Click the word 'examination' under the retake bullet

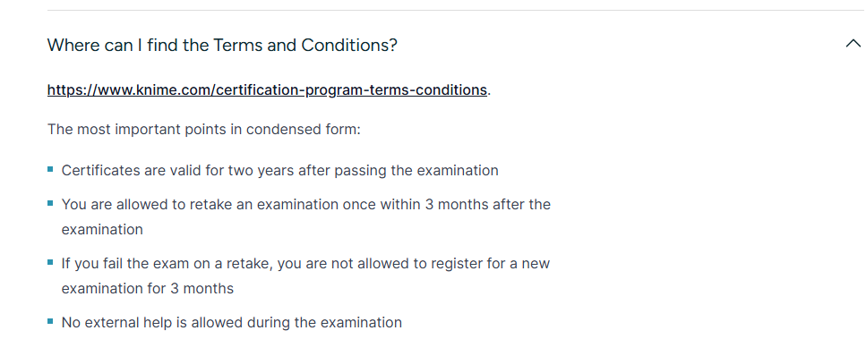pos(102,229)
